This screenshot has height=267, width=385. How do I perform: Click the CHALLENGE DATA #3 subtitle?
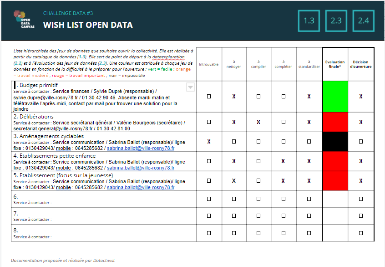click(68, 13)
